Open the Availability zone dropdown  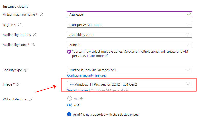click(129, 45)
